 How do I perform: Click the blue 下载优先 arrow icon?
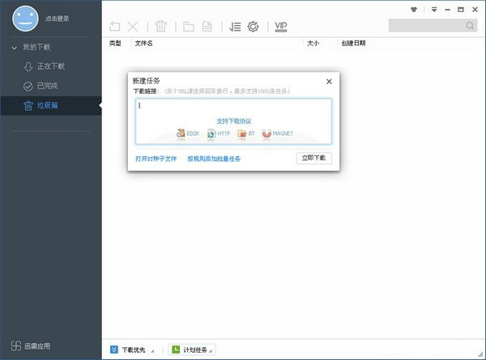pos(114,349)
